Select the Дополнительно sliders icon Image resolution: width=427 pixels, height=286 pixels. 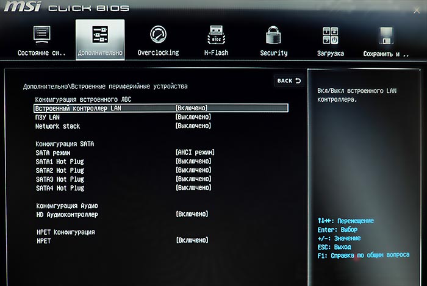[100, 34]
